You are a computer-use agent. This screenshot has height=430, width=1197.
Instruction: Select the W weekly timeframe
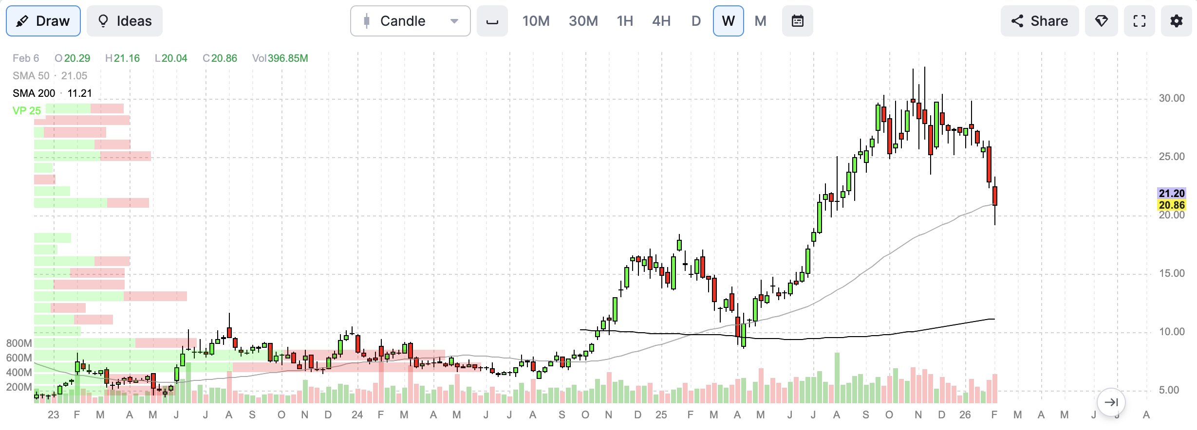pyautogui.click(x=729, y=21)
